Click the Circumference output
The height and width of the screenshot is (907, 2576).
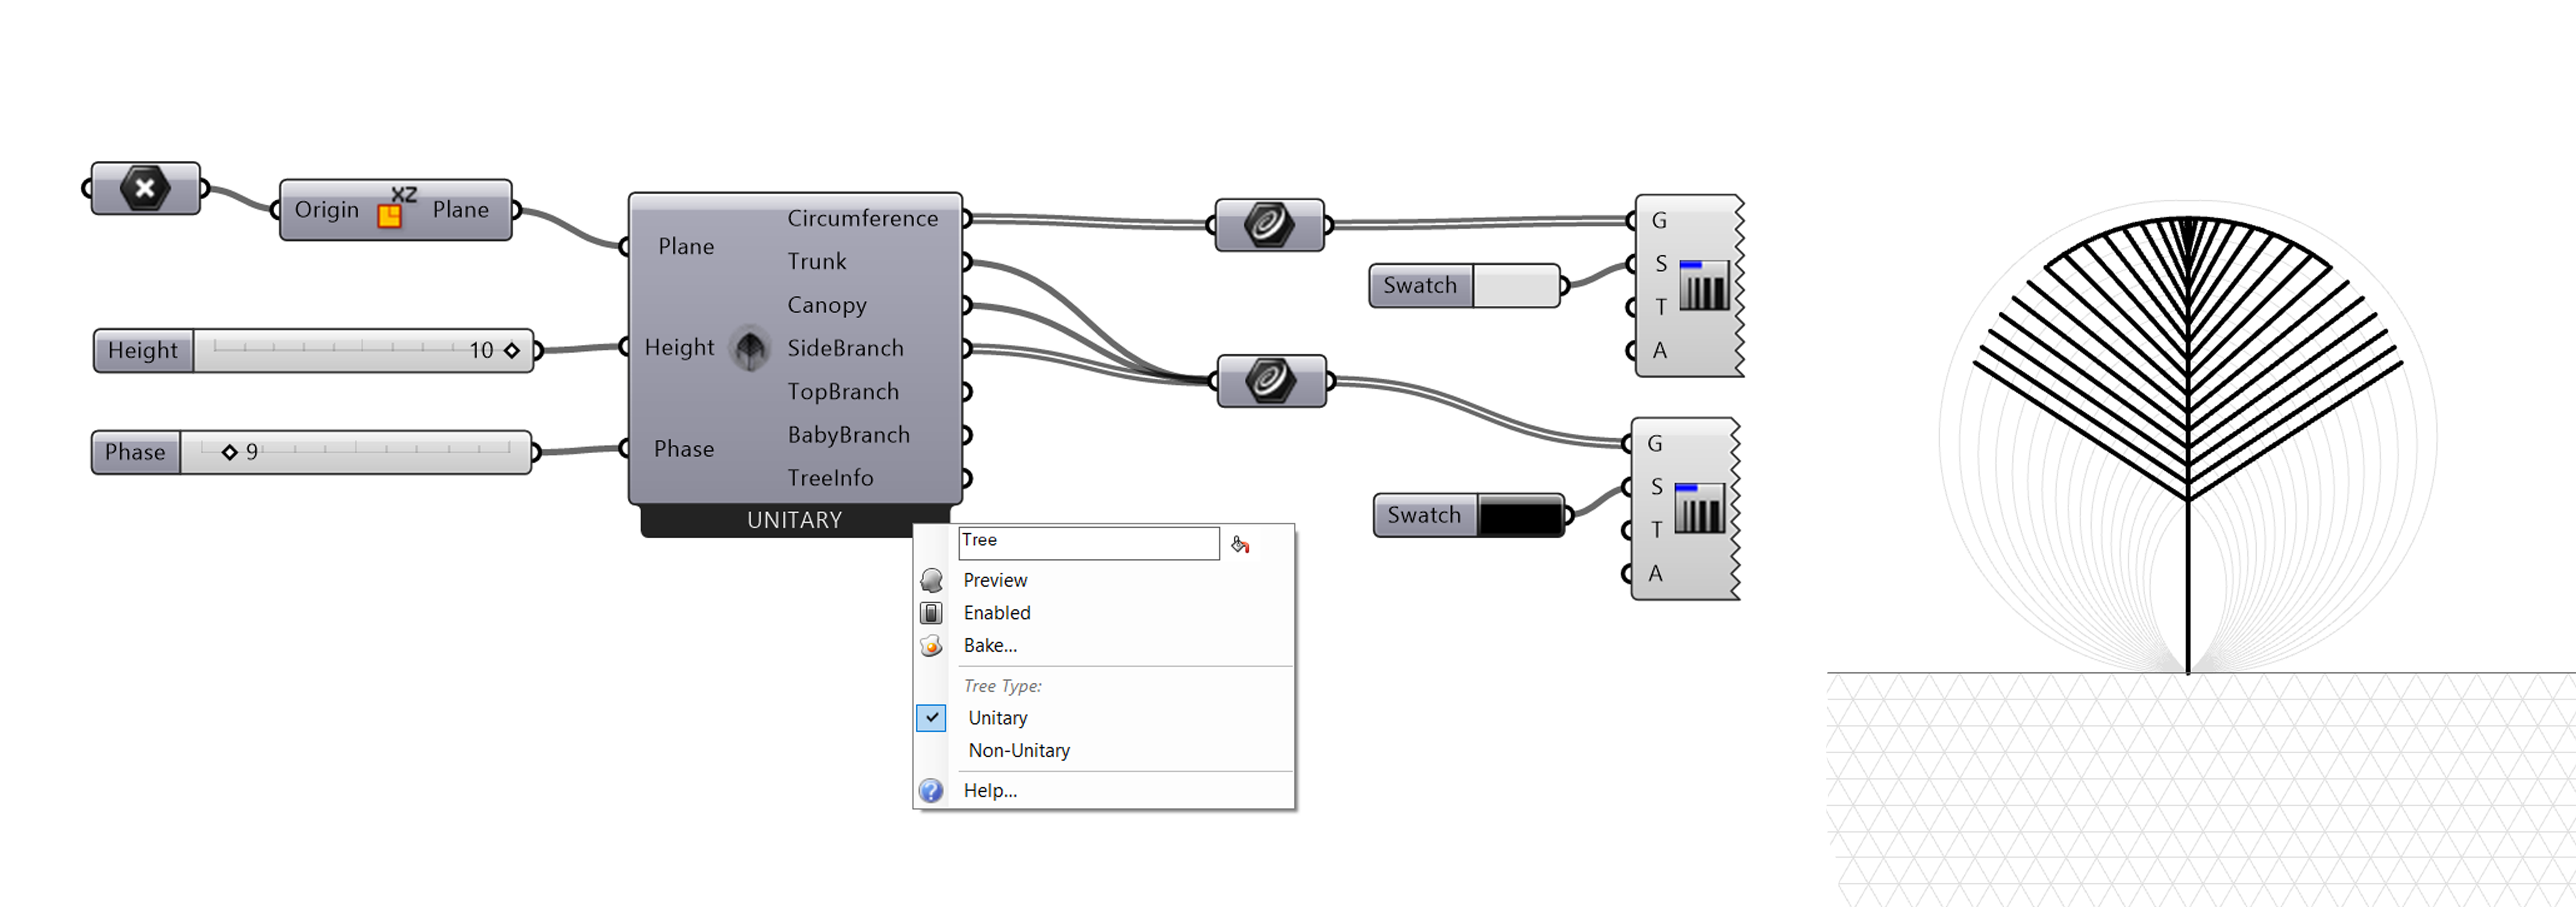click(863, 219)
